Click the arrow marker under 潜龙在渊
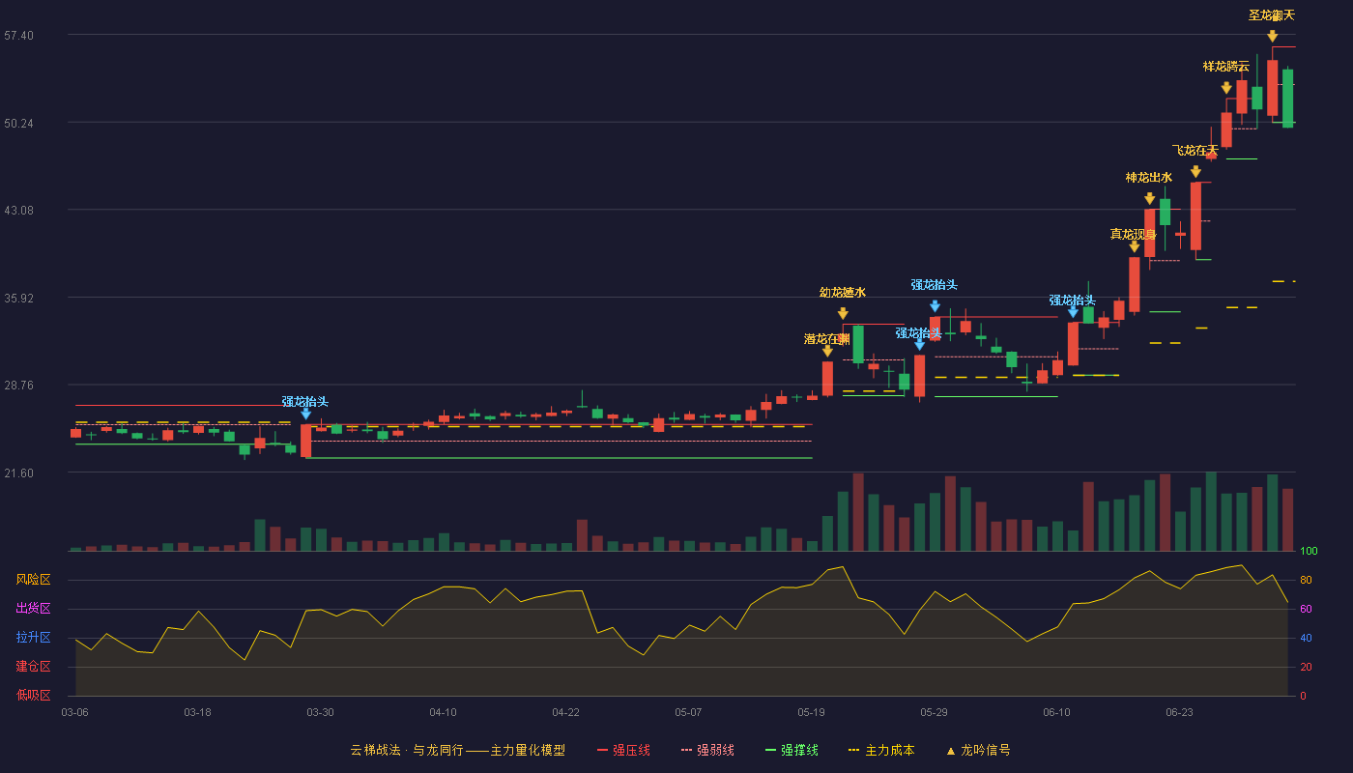Viewport: 1353px width, 773px height. click(x=827, y=351)
